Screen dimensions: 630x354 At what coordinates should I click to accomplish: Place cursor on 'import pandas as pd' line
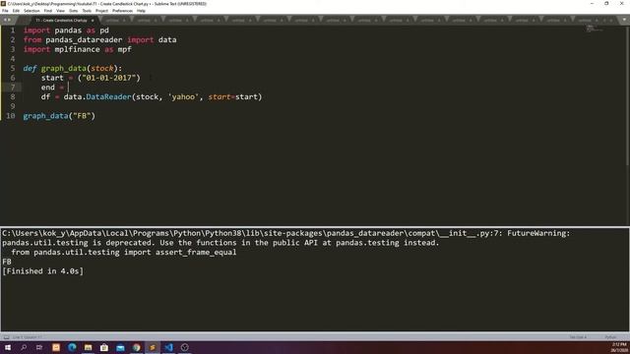point(66,30)
